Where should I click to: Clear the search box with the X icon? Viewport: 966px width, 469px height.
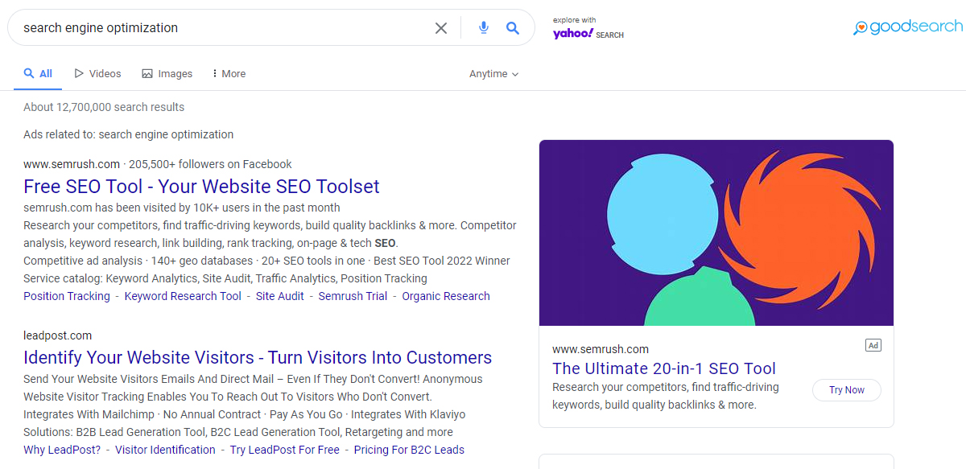(x=441, y=28)
